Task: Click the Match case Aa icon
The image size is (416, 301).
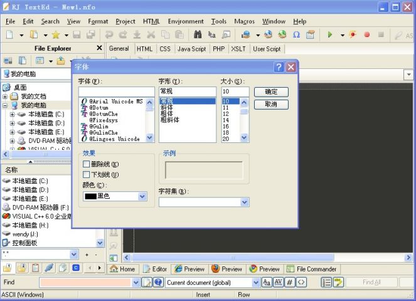Action: pos(267,283)
